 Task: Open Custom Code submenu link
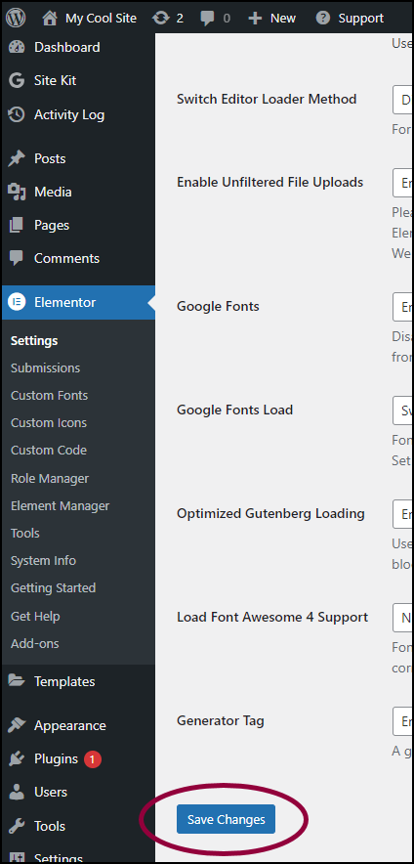point(49,451)
